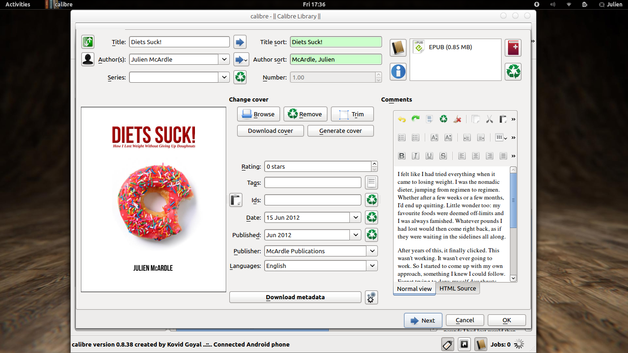This screenshot has height=353, width=628.
Task: Copy title to title sort via arrow
Action: (240, 42)
